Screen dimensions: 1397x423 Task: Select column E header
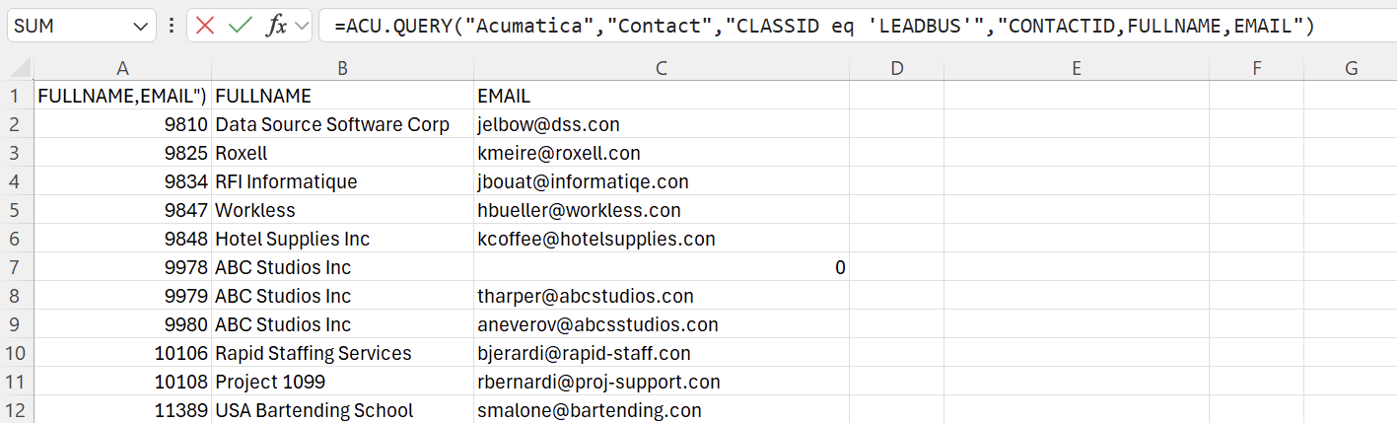click(1076, 68)
